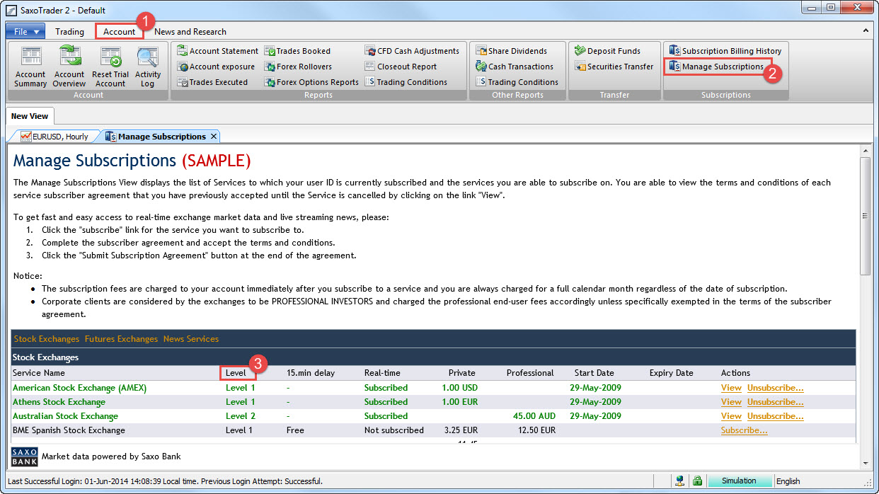Jump to News Services section link

click(191, 339)
